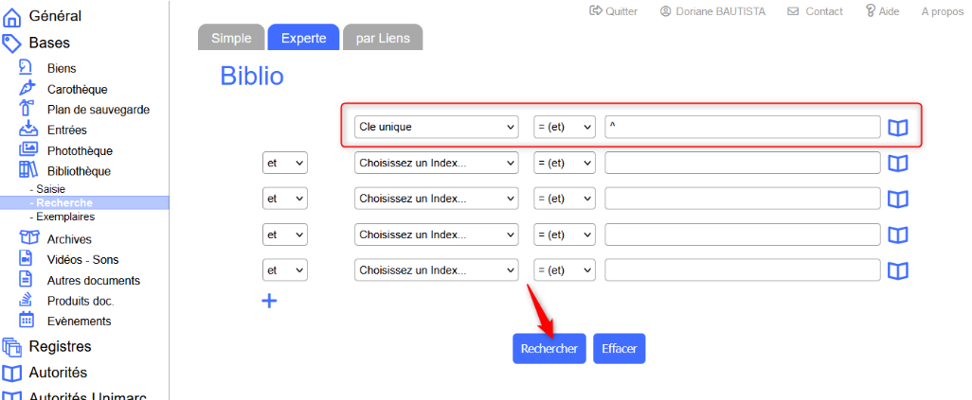Click the Archives box icon

(x=28, y=239)
